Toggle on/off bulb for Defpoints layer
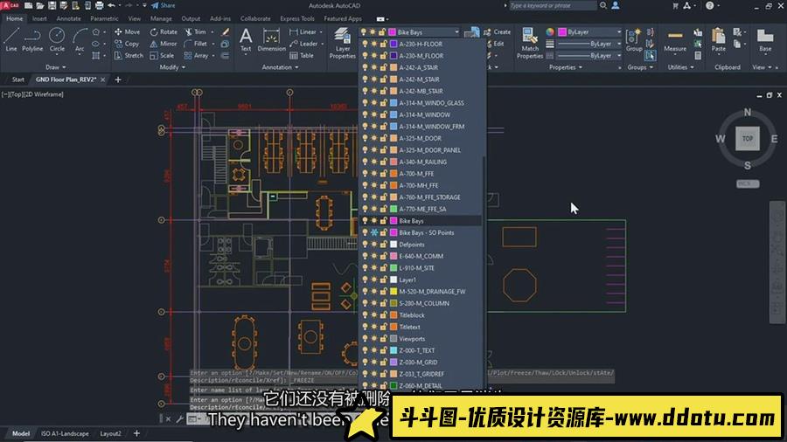 point(365,245)
